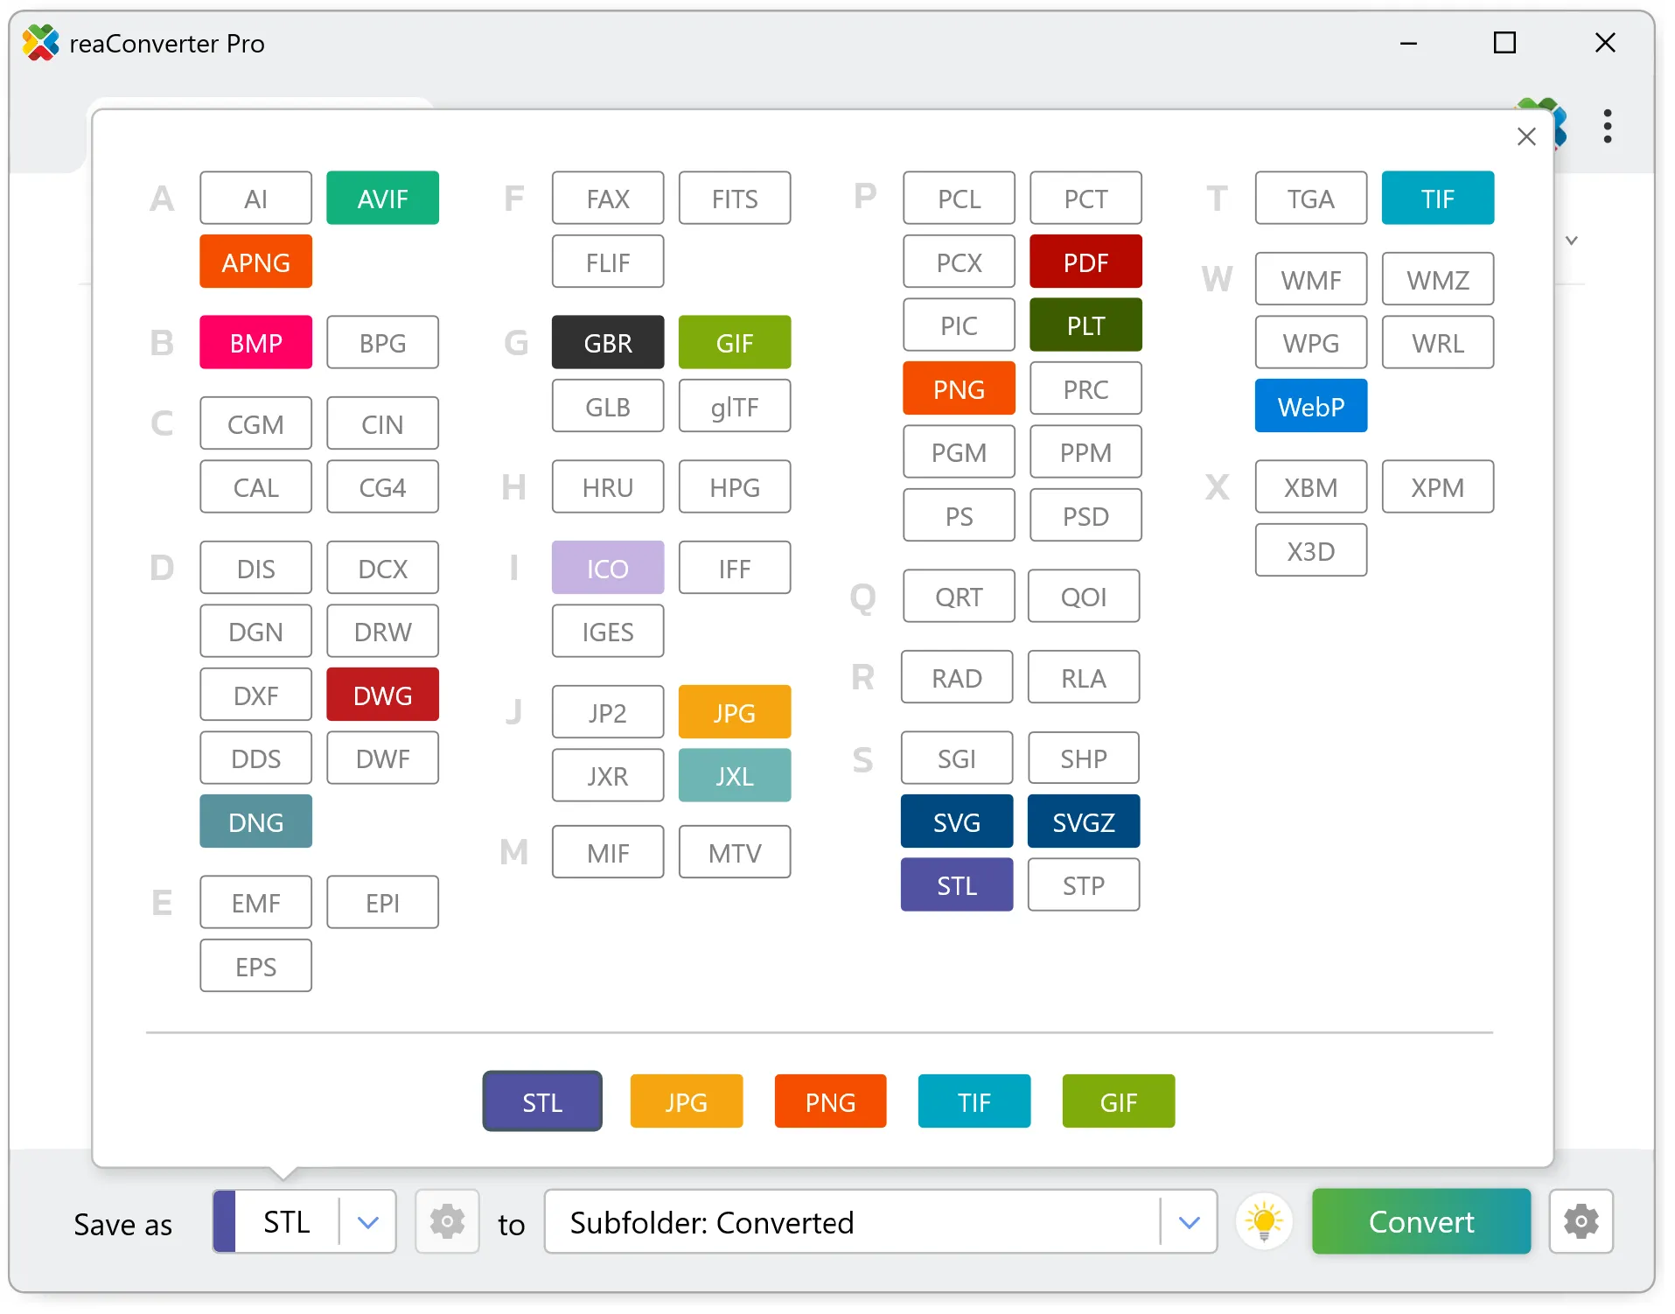Click the reaConverter Pro logo
Viewport: 1675px width, 1314px height.
40,43
